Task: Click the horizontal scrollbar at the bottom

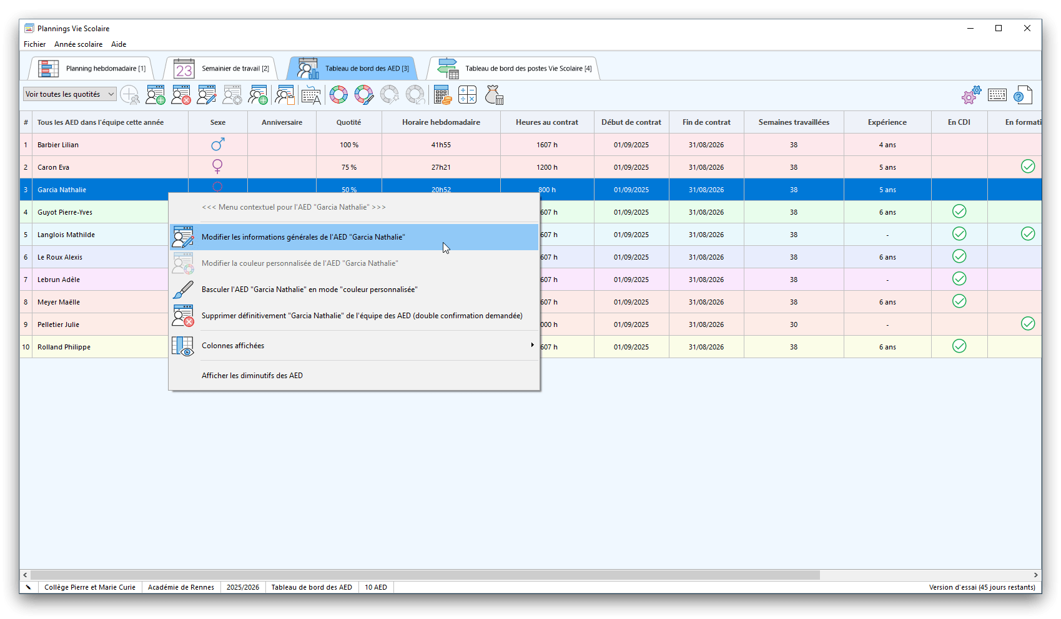Action: (425, 575)
